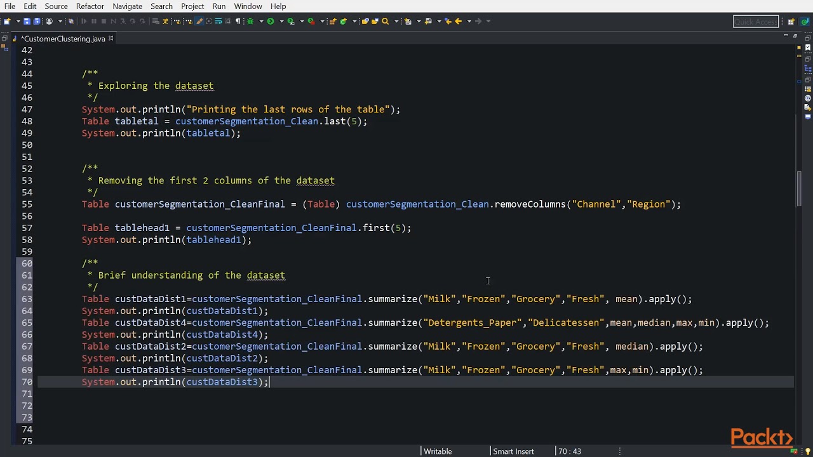Click the Terminate debug icon
The image size is (813, 457).
(x=104, y=21)
